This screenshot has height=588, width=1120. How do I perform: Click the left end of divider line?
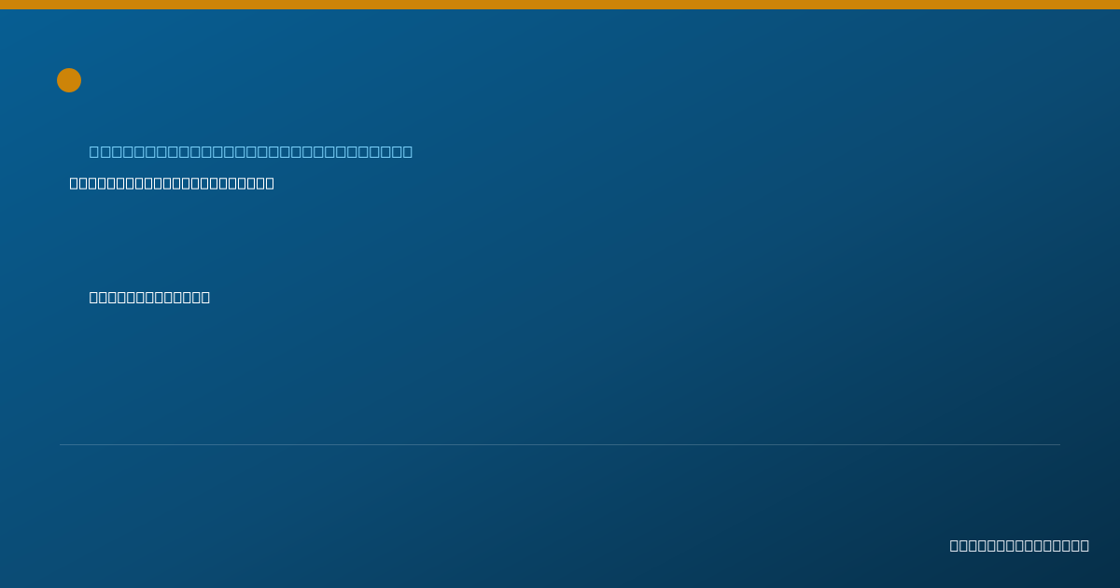click(x=61, y=444)
